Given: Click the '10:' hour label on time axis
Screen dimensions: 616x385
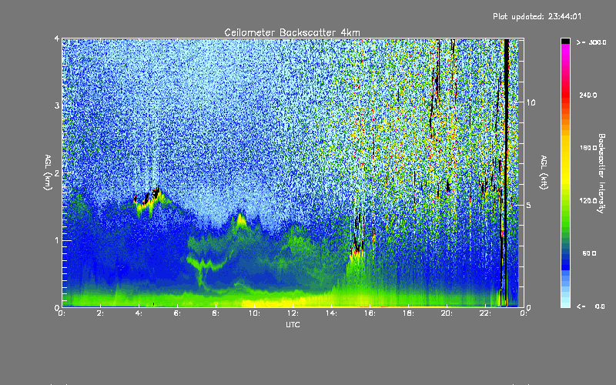Looking at the screenshot, I should 254,313.
